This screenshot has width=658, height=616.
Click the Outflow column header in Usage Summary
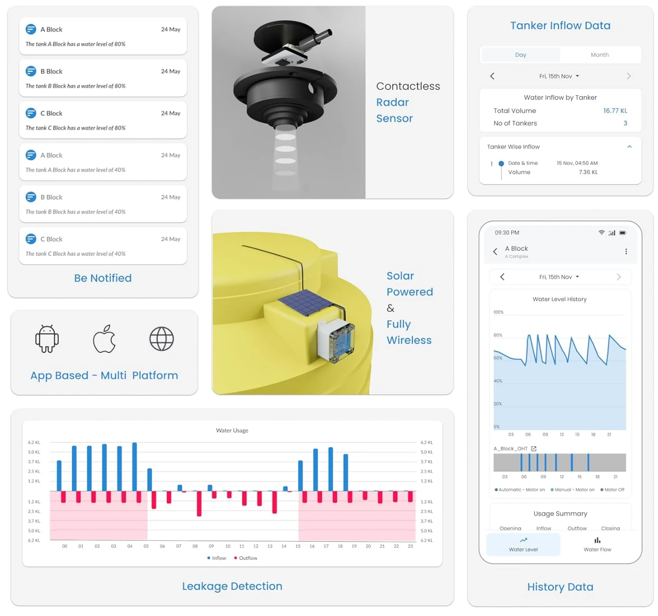click(577, 528)
